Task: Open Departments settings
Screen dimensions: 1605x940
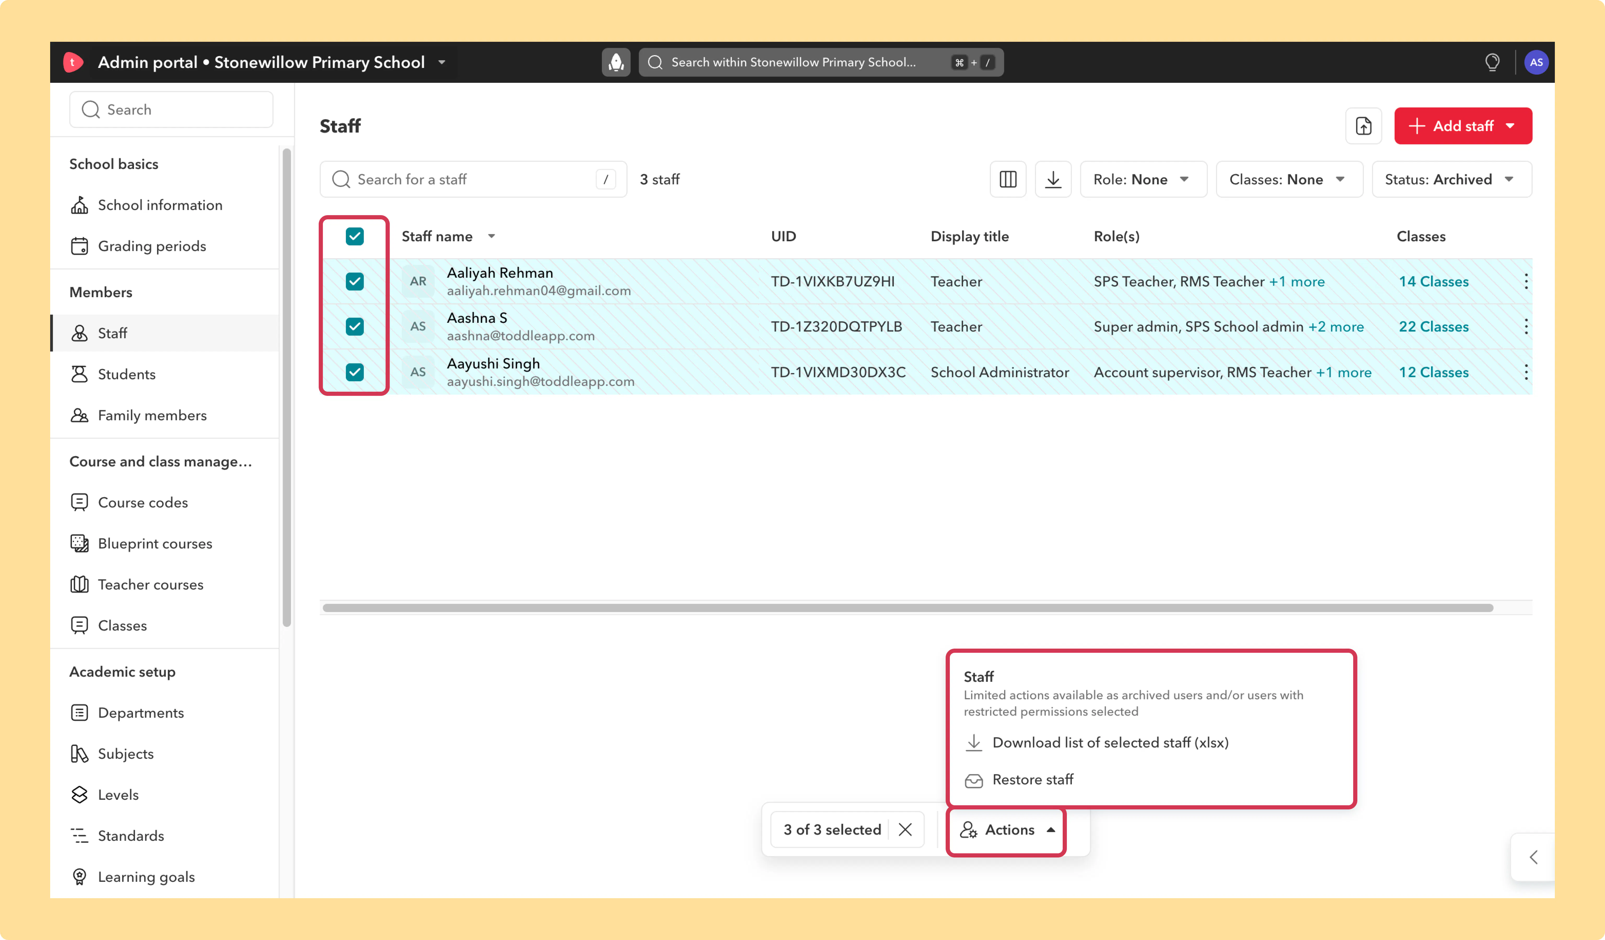Action: tap(141, 713)
